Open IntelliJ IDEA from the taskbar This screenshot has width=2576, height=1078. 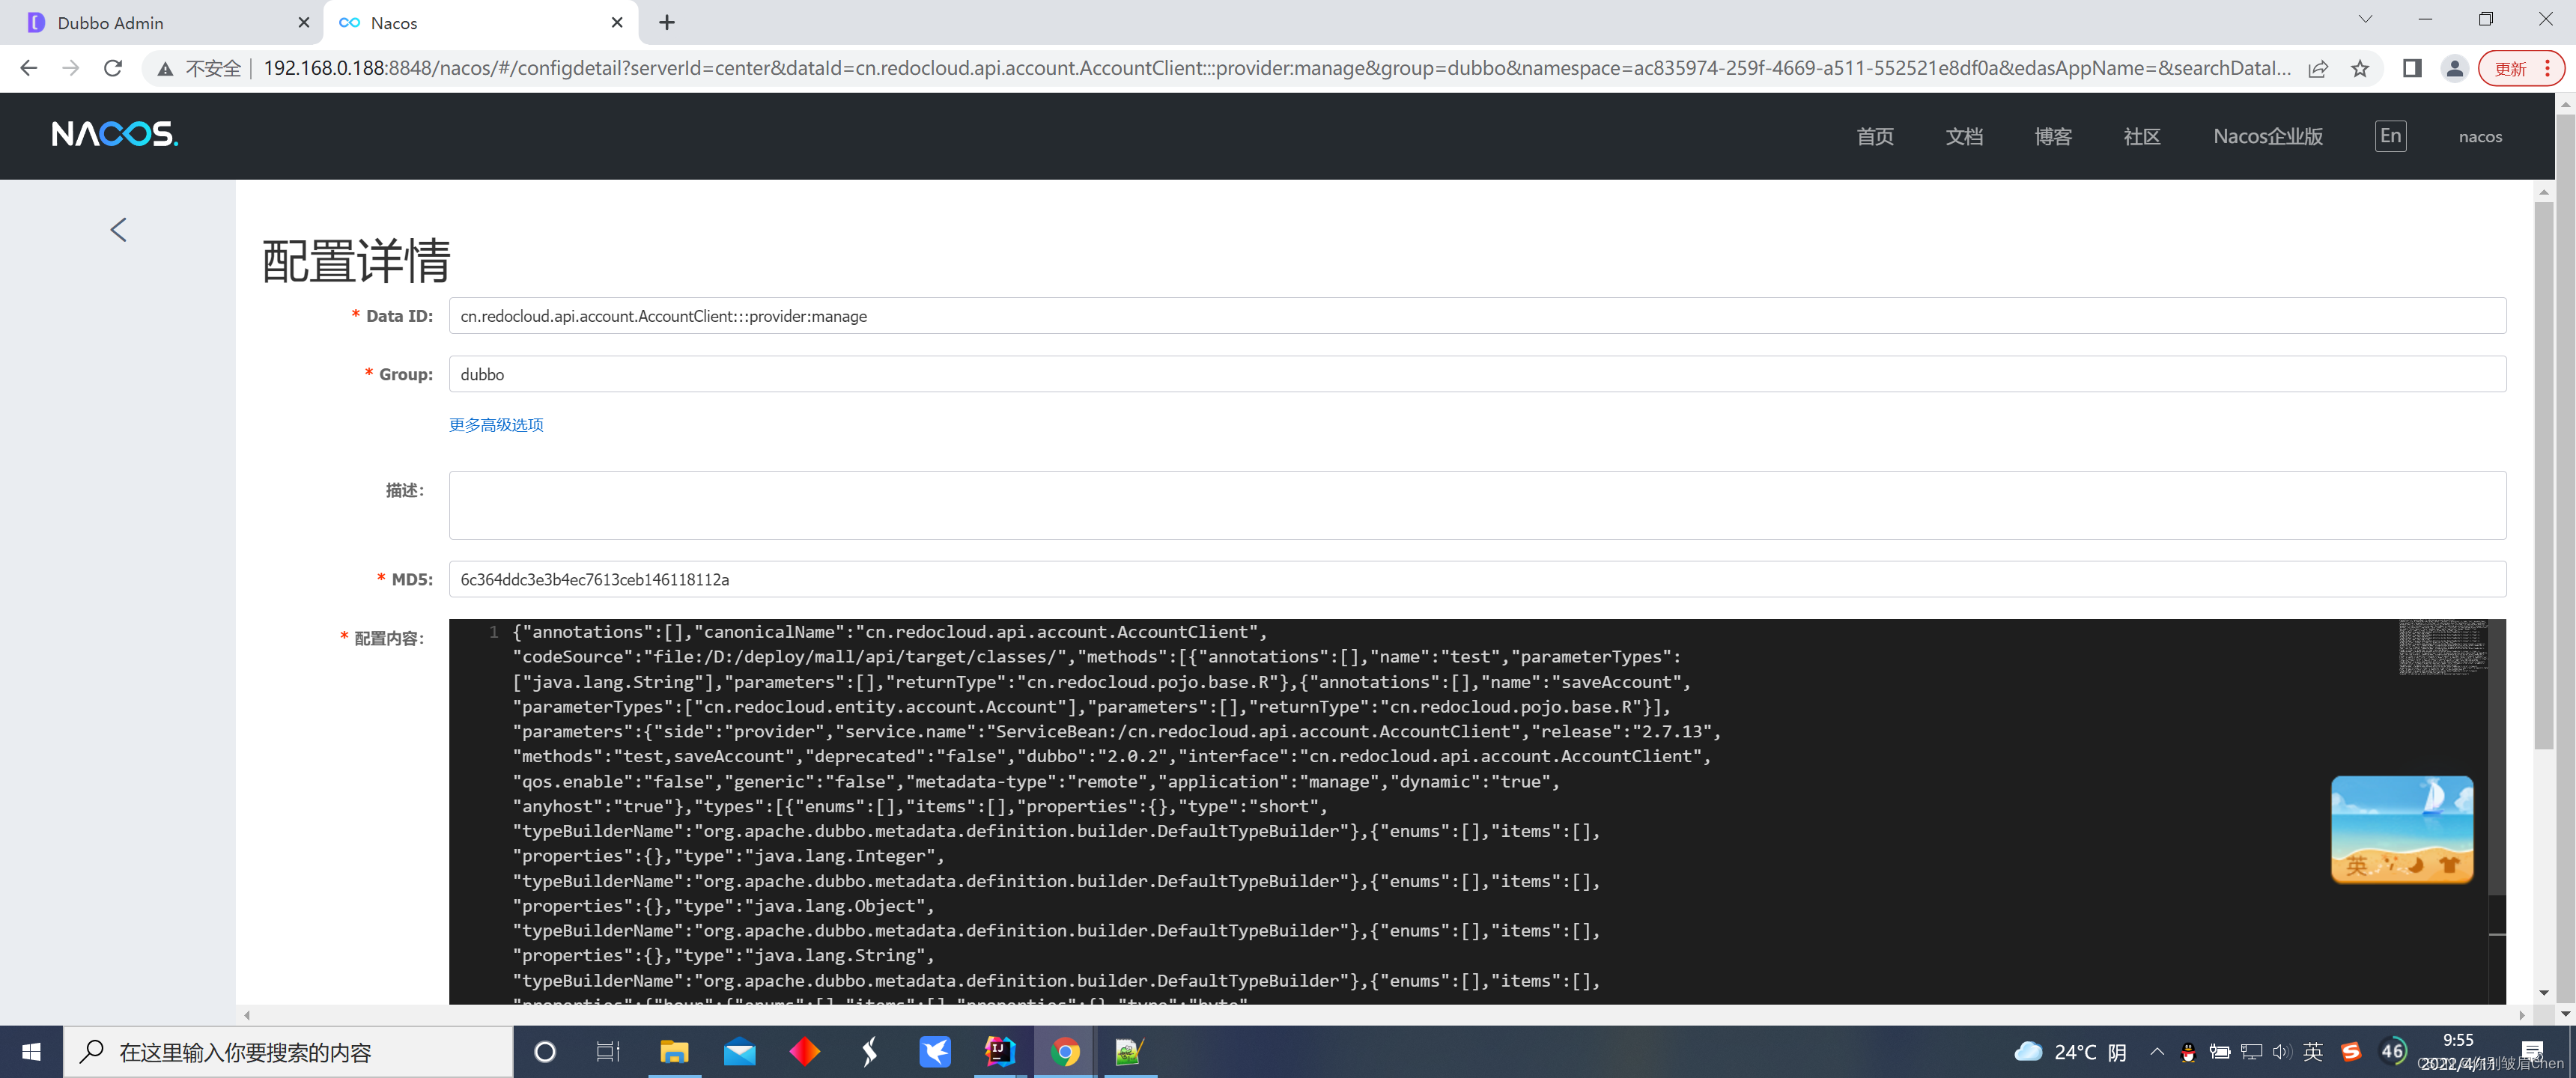coord(999,1051)
